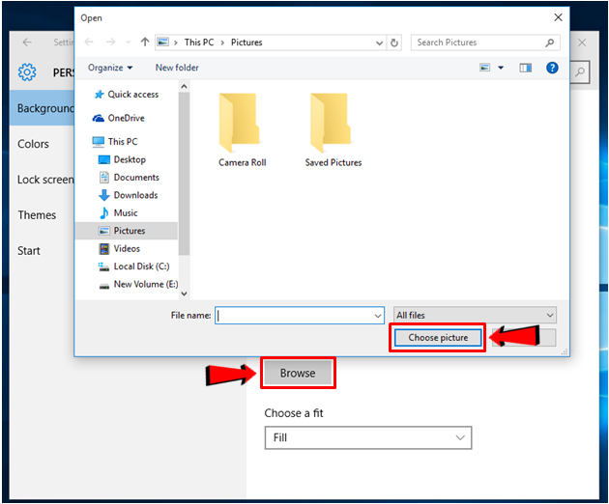609x504 pixels.
Task: Select Quick access in navigation pane
Action: pos(127,95)
